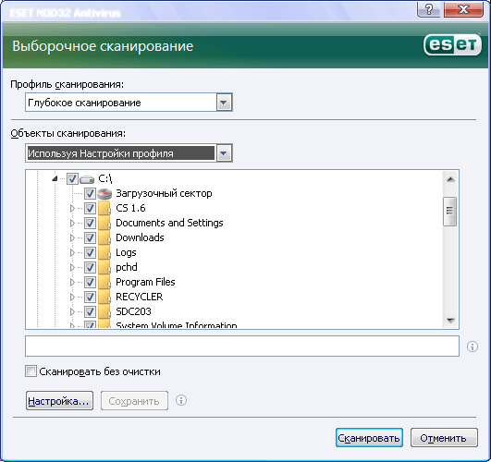Click the SDC203 folder icon

[104, 311]
